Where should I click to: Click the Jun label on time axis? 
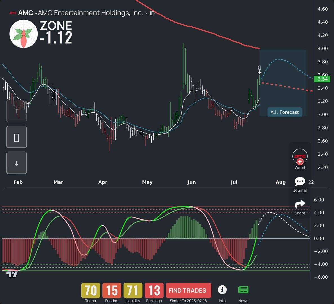coord(192,182)
